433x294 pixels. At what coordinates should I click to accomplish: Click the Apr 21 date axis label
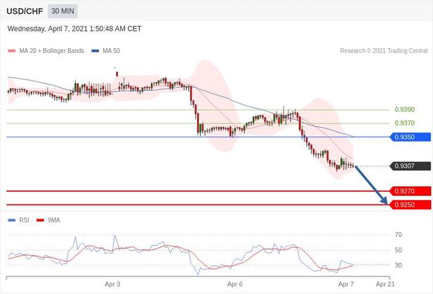click(x=385, y=284)
